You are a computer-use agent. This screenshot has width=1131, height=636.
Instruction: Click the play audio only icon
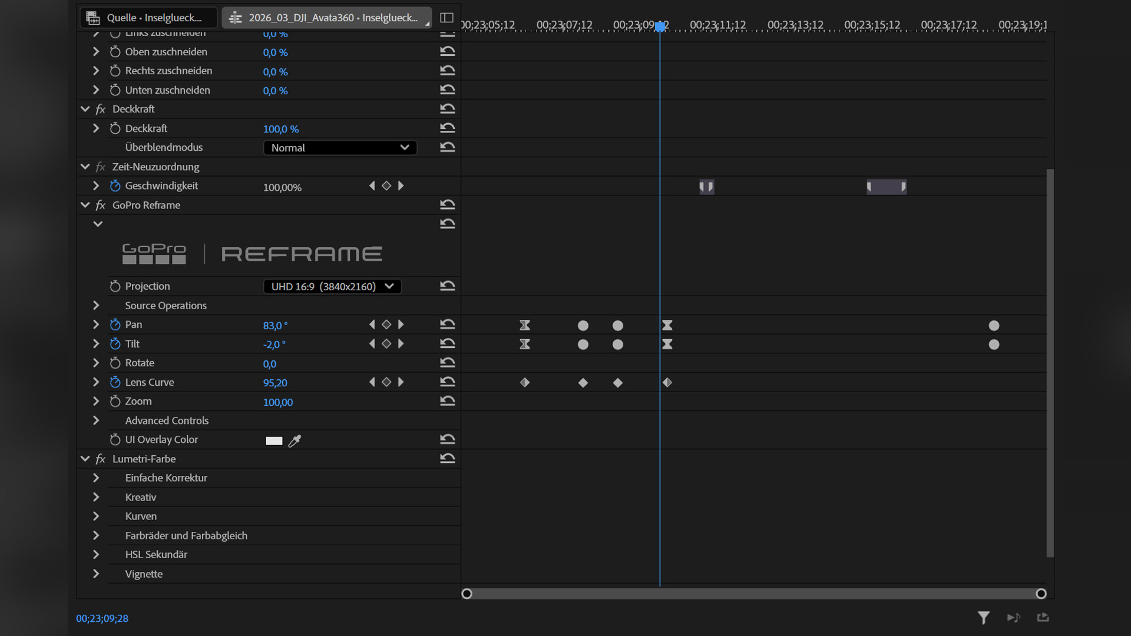(x=1013, y=617)
